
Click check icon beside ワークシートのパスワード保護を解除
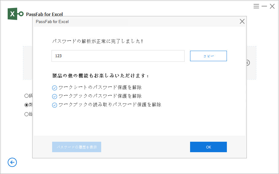(55, 88)
